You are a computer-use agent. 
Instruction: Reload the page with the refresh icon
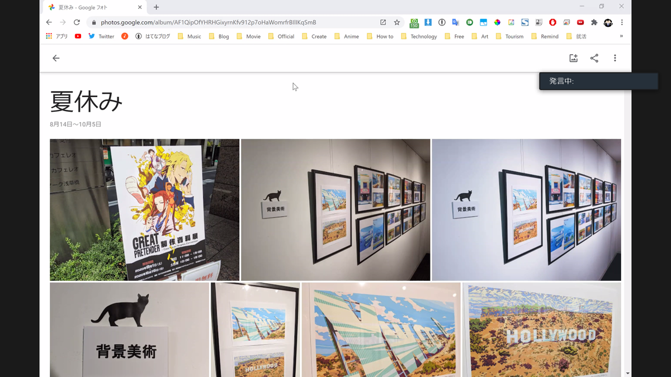point(77,22)
